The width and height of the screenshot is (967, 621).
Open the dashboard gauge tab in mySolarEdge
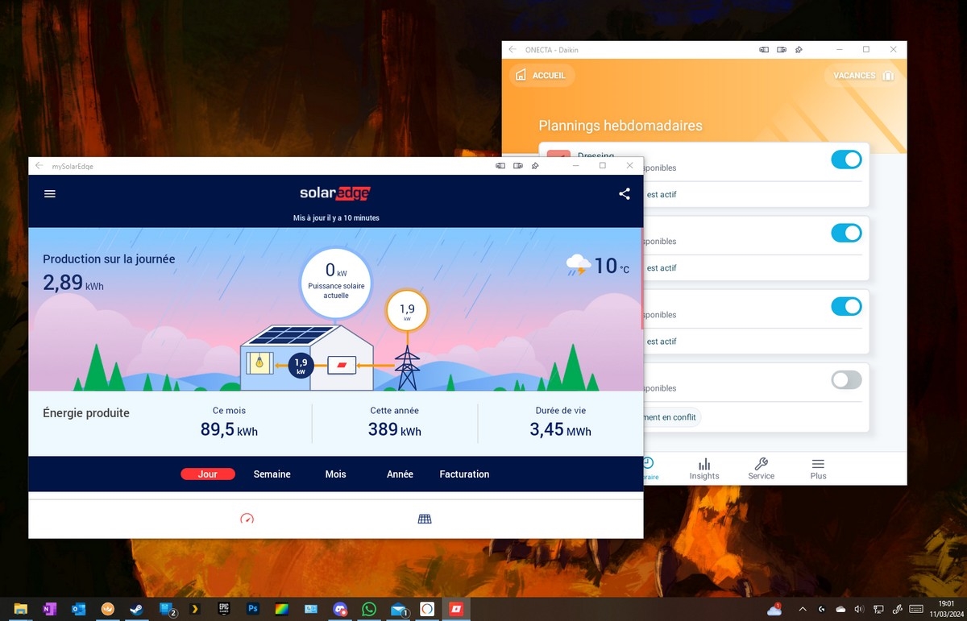247,519
